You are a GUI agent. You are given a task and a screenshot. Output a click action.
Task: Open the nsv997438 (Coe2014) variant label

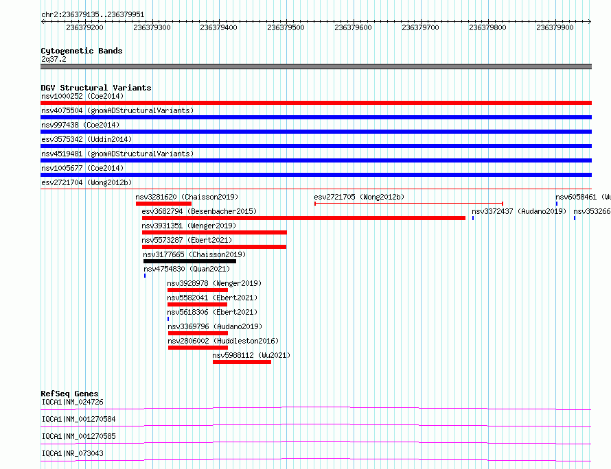pos(80,125)
